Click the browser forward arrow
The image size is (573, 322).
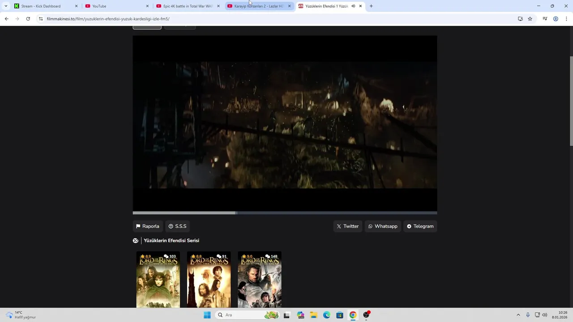17,19
